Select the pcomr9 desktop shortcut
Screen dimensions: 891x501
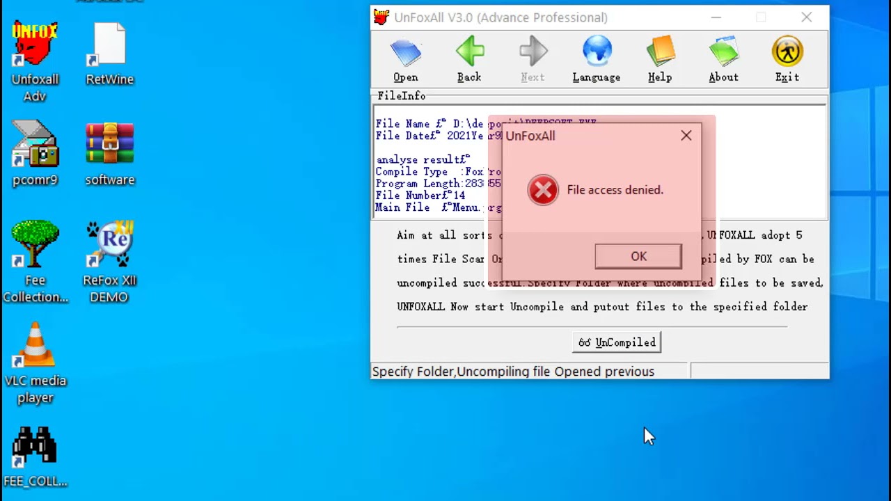(35, 154)
